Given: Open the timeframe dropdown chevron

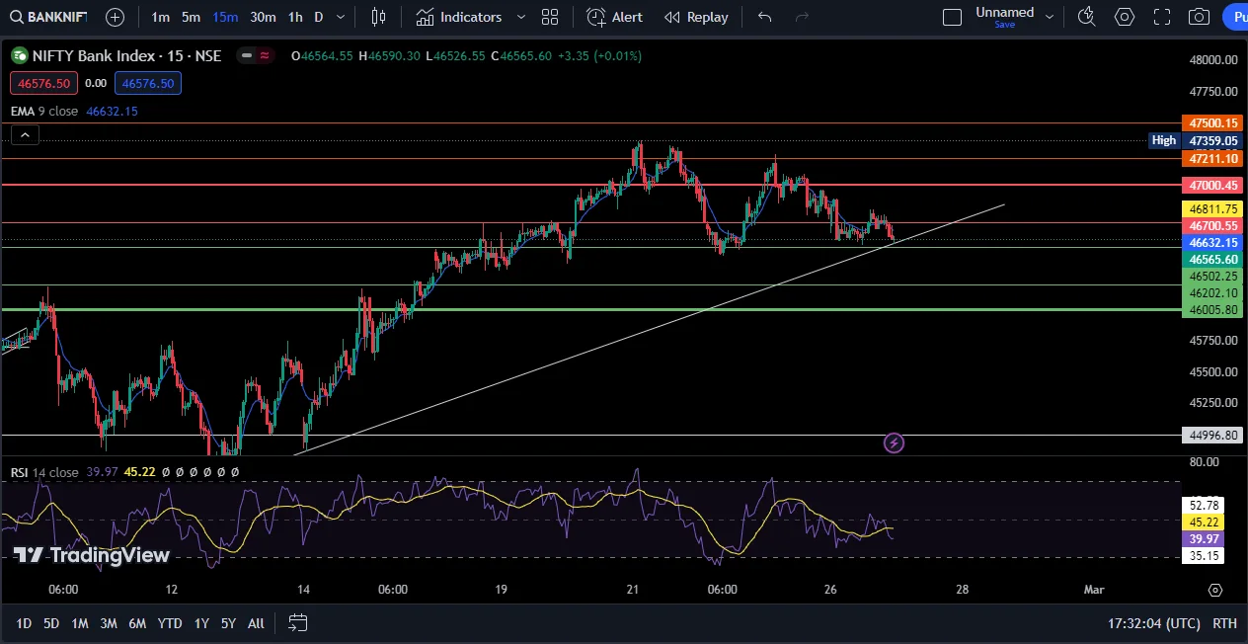Looking at the screenshot, I should tap(340, 17).
